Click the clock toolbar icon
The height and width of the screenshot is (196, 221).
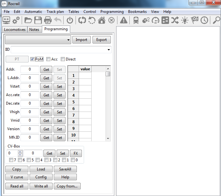pos(204,20)
